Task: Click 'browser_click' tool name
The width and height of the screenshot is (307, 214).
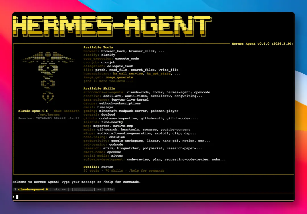Action: [x=142, y=51]
